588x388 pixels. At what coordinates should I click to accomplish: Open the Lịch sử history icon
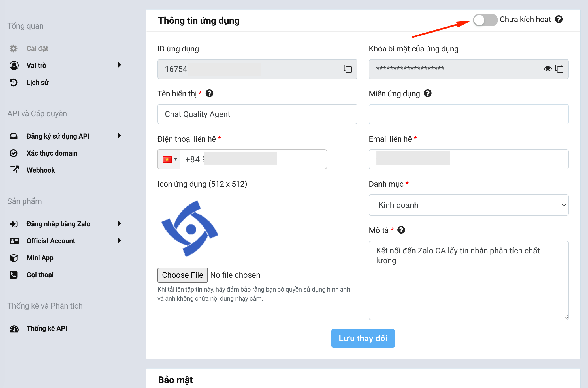pyautogui.click(x=14, y=82)
